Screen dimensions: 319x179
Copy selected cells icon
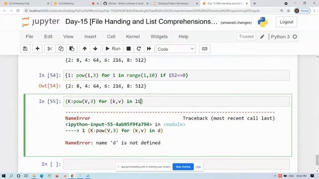pos(61,49)
